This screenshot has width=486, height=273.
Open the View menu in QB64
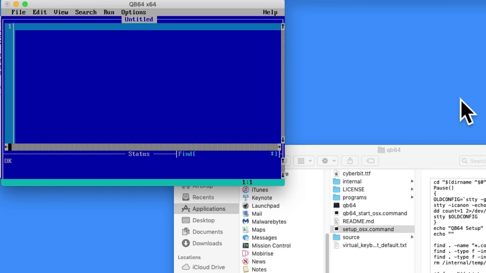point(61,12)
